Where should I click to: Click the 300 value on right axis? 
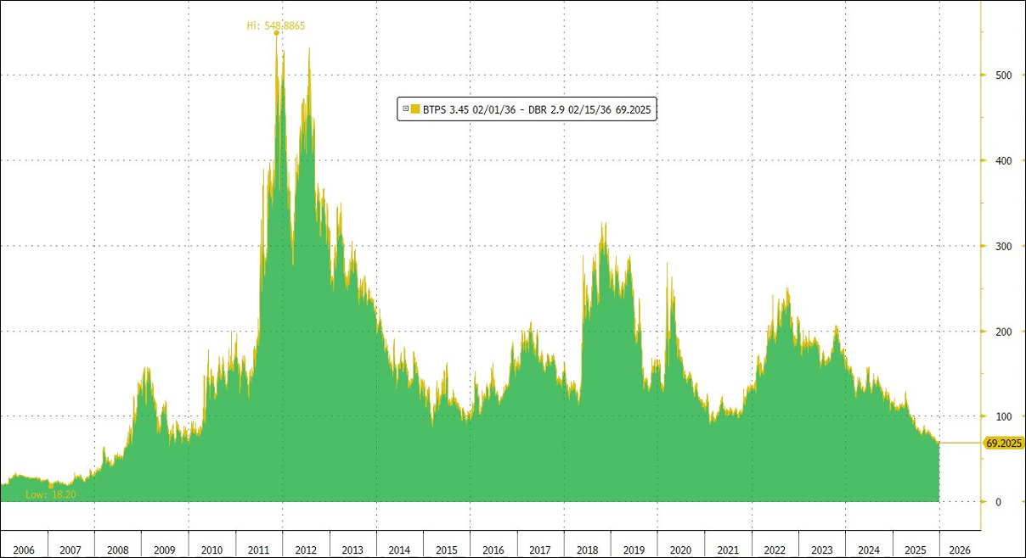[x=1006, y=245]
